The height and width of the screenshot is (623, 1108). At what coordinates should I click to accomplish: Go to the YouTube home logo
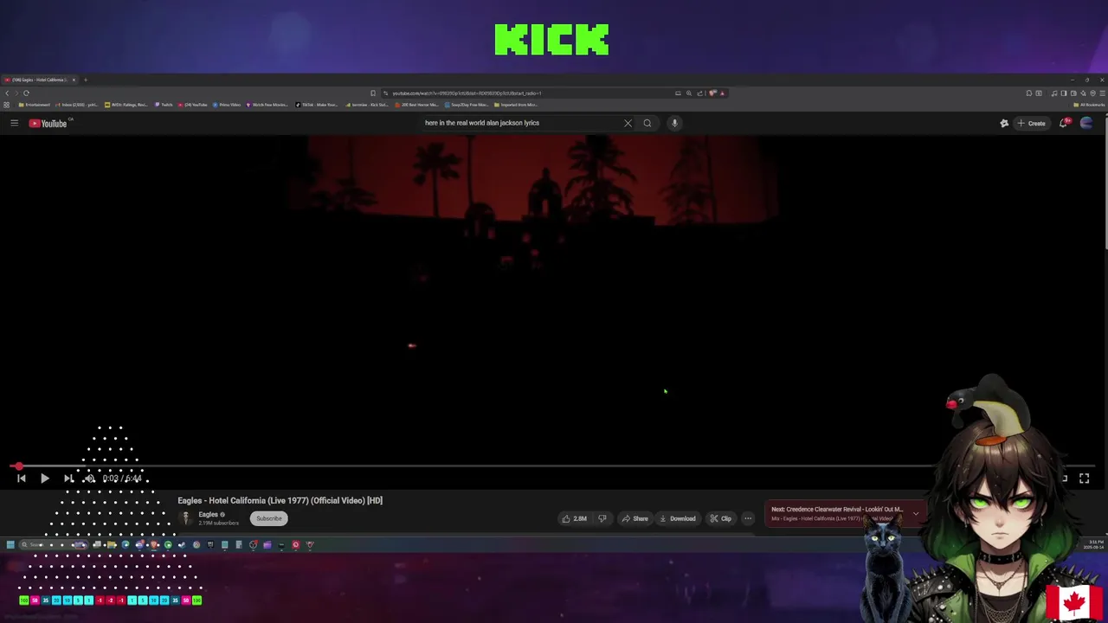[x=48, y=123]
